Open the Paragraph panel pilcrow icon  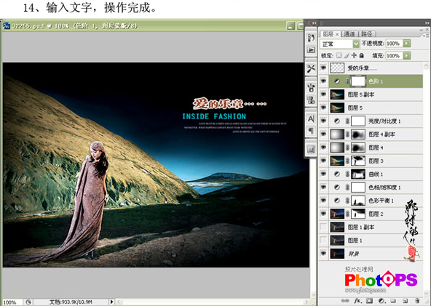click(311, 131)
